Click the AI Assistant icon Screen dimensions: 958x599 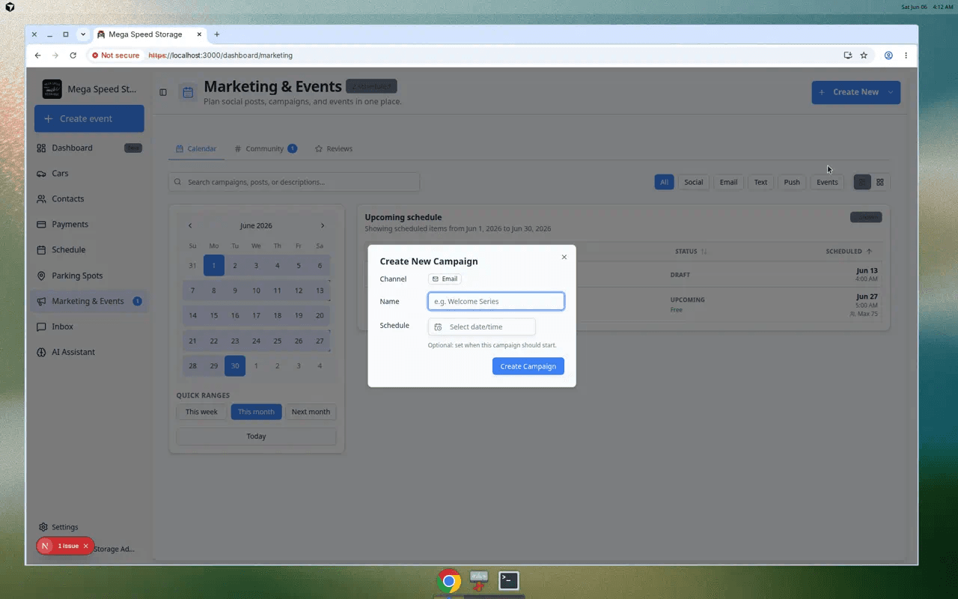coord(42,352)
